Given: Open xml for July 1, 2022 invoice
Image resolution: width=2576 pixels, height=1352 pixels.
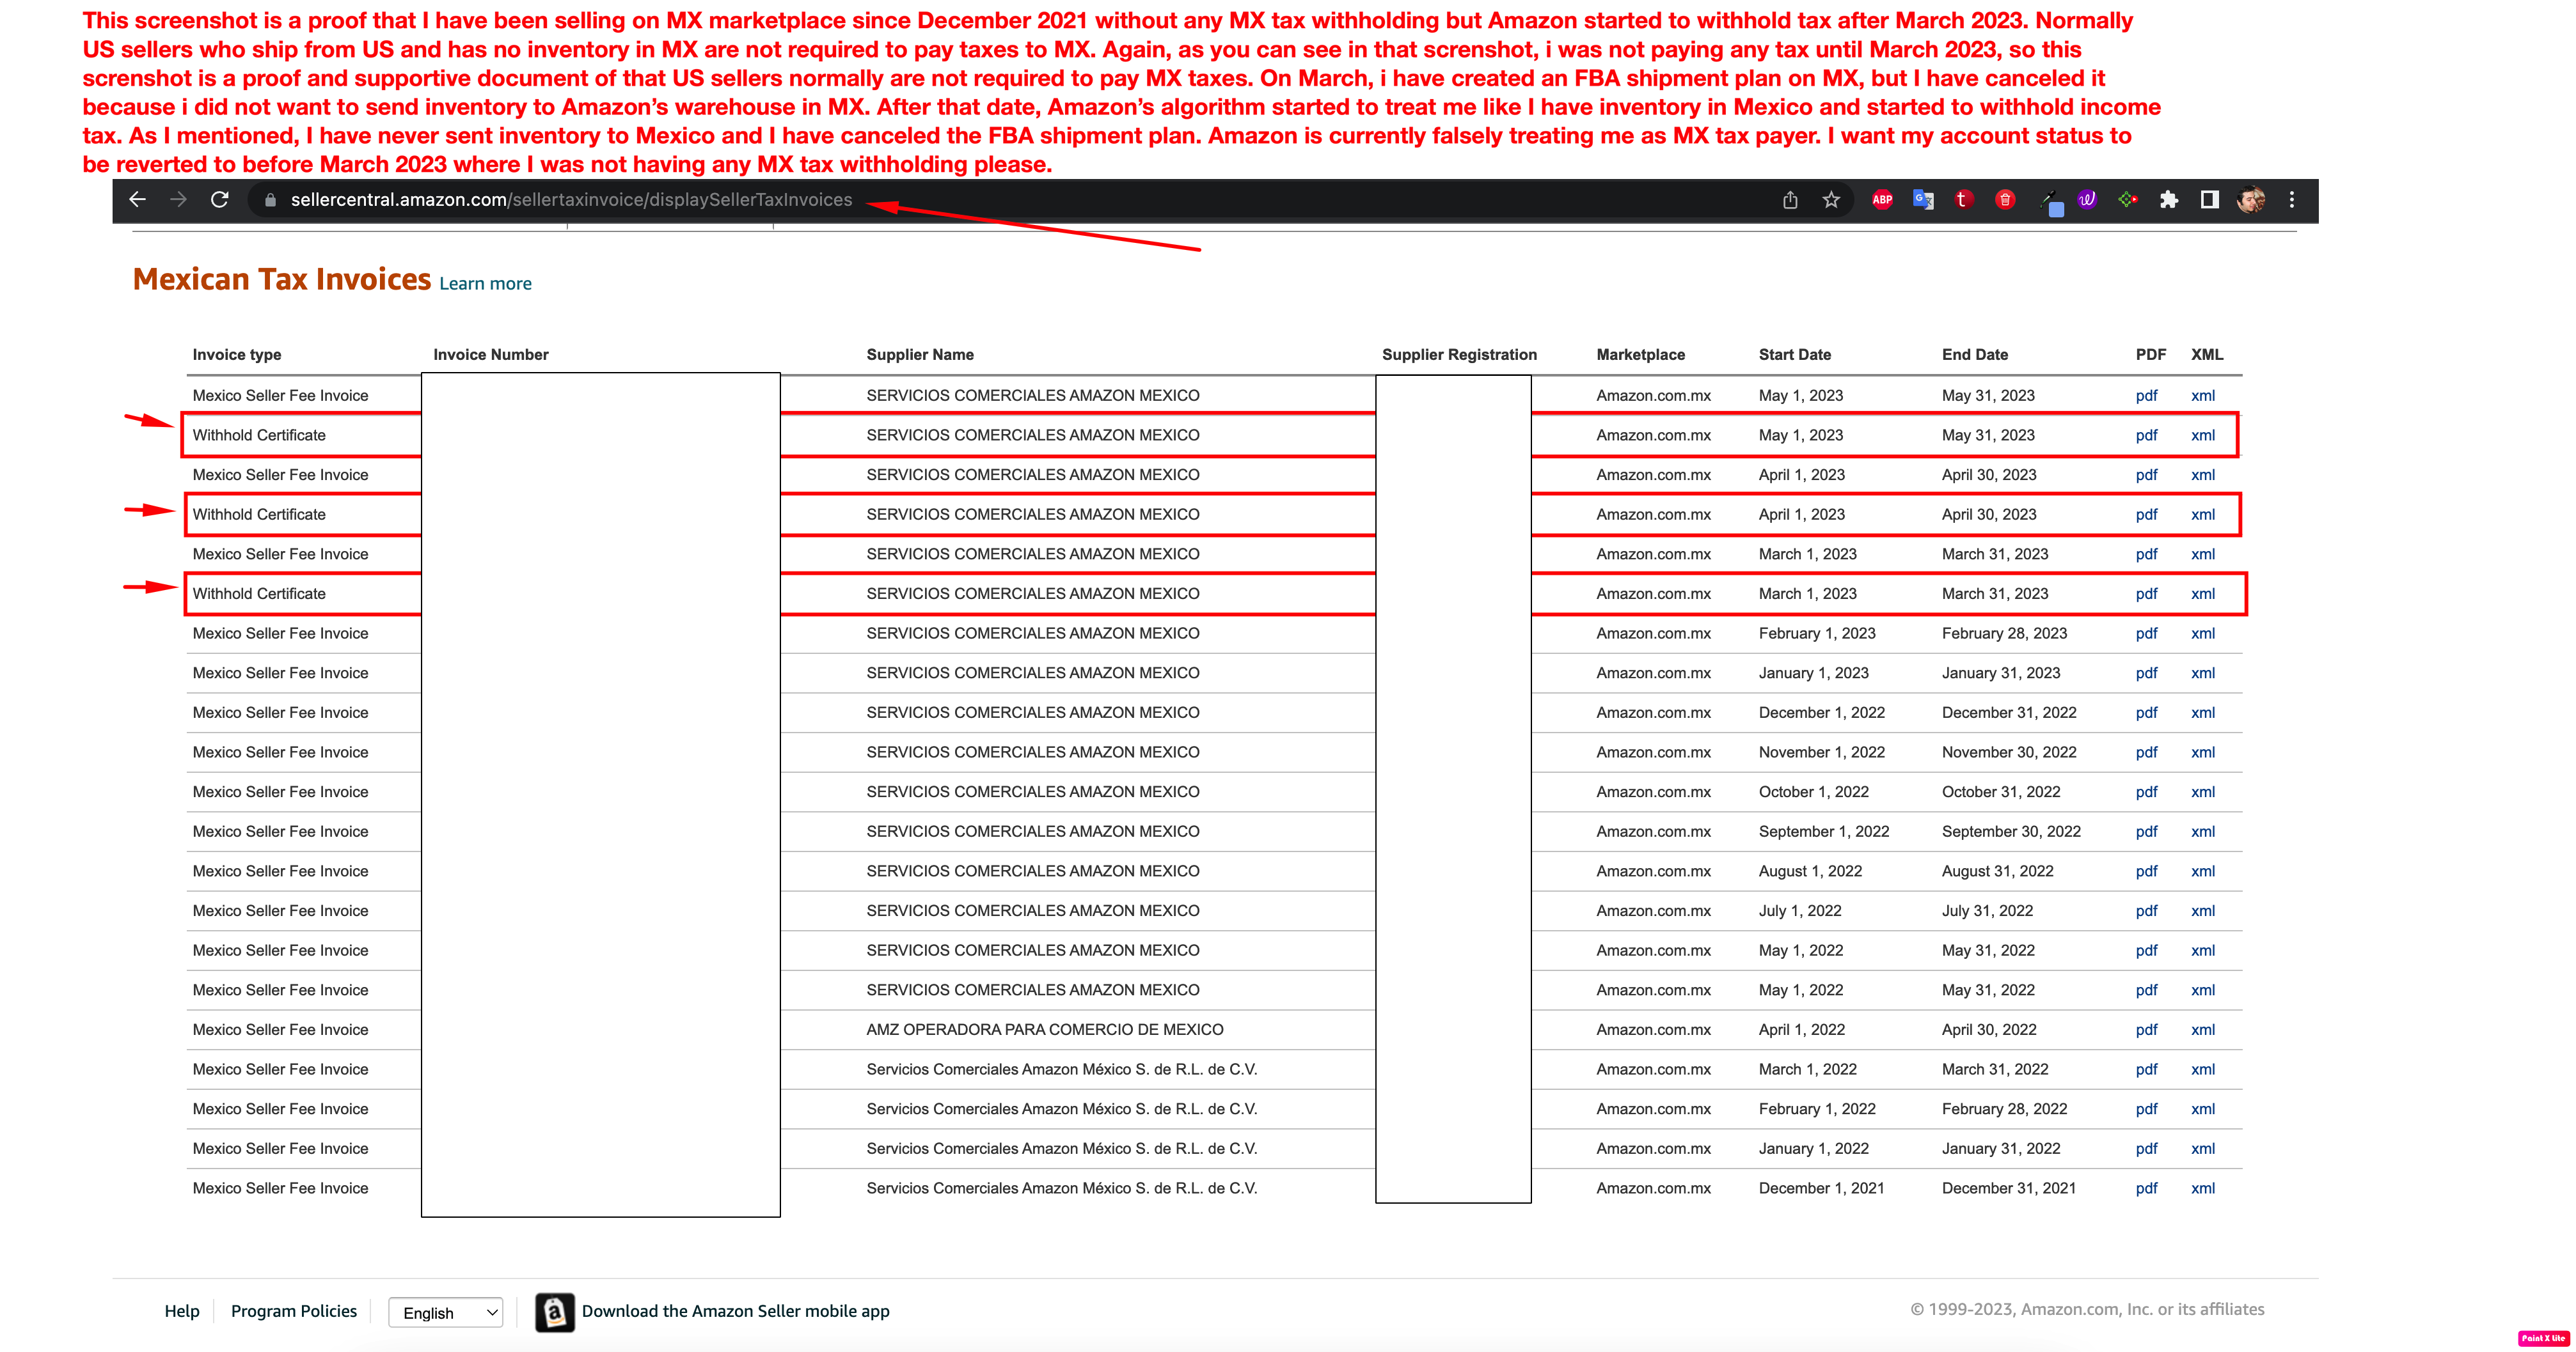Looking at the screenshot, I should pyautogui.click(x=2203, y=912).
